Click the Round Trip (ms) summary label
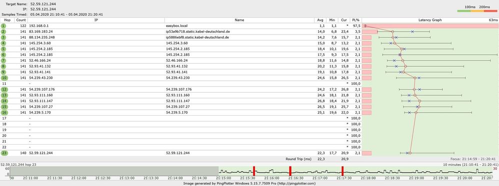The width and height of the screenshot is (499, 186). 299,159
